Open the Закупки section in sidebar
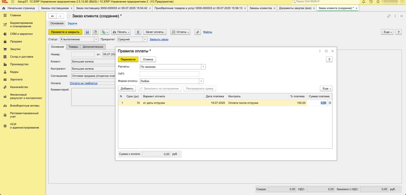 [15, 49]
